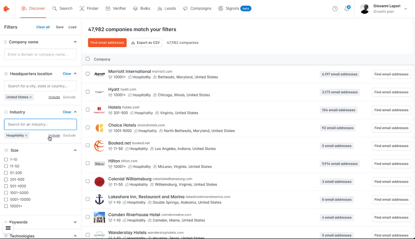415x239 pixels.
Task: Open the Campaigns tab
Action: pos(197,9)
